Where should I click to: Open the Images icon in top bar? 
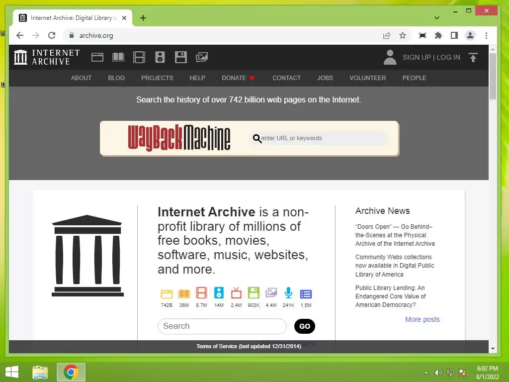tap(202, 57)
